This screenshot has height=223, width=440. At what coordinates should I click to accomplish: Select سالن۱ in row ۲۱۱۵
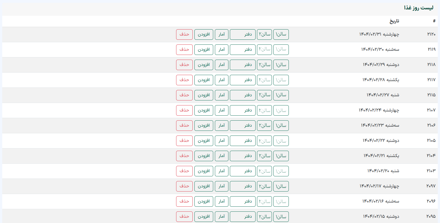(x=281, y=95)
